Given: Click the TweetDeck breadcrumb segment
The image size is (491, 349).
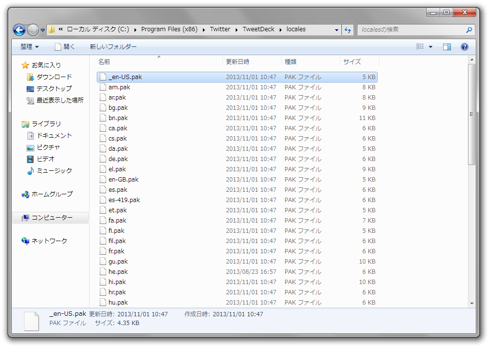Looking at the screenshot, I should (x=258, y=29).
